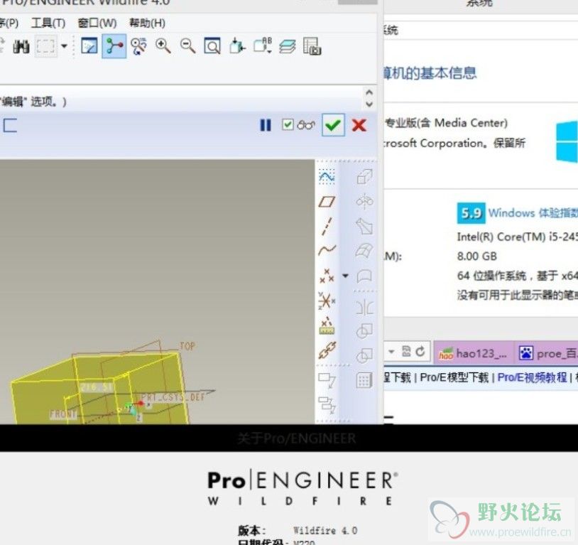
Task: Click the Refit view icon
Action: (x=212, y=46)
